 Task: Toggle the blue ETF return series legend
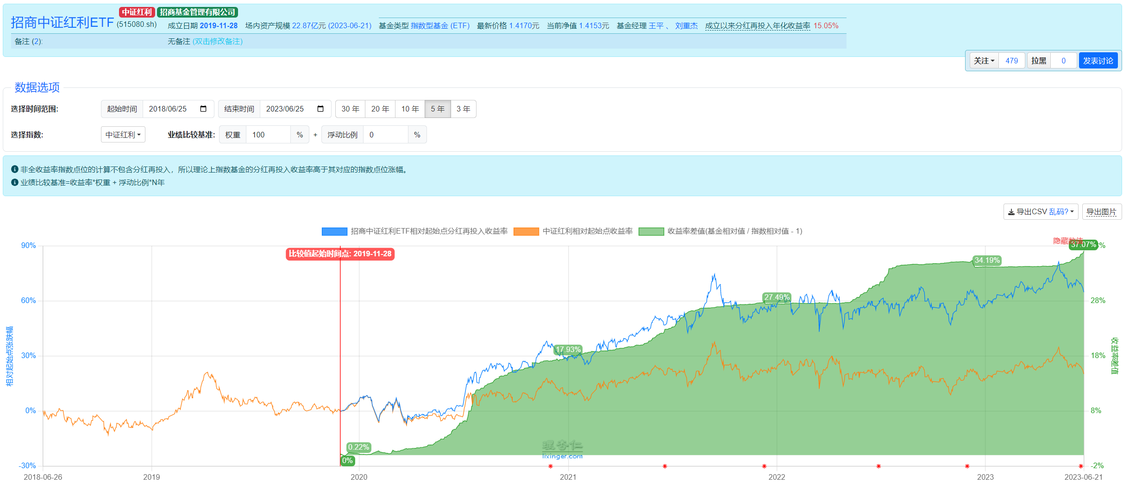[x=334, y=231]
